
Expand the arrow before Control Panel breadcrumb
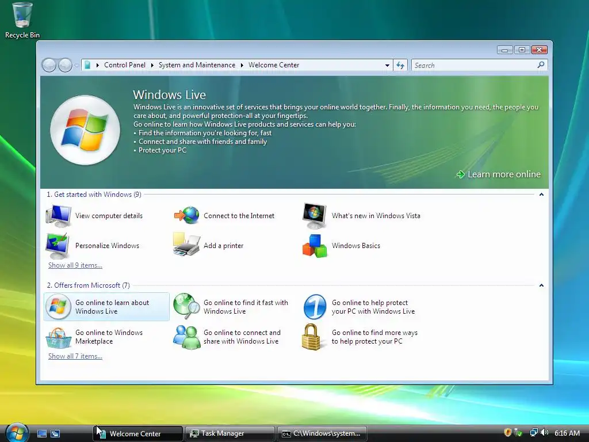(98, 66)
